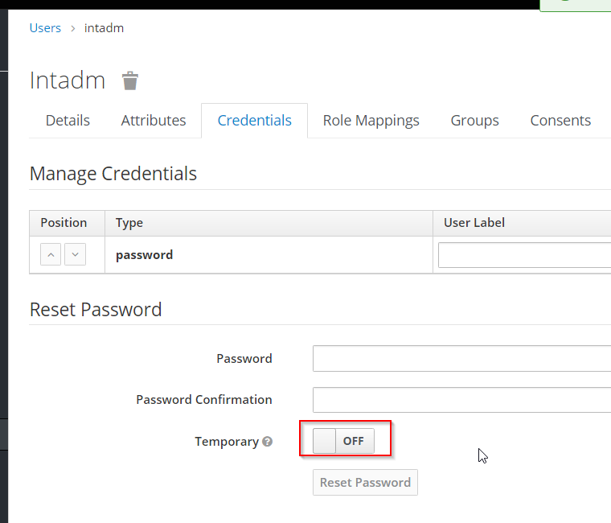The image size is (611, 523).
Task: Go to the Role Mappings tab
Action: click(x=371, y=121)
